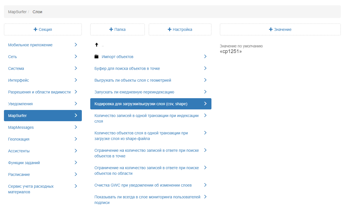This screenshot has height=209, width=345.
Task: Click the plus icon on the Настройка button
Action: [x=170, y=29]
